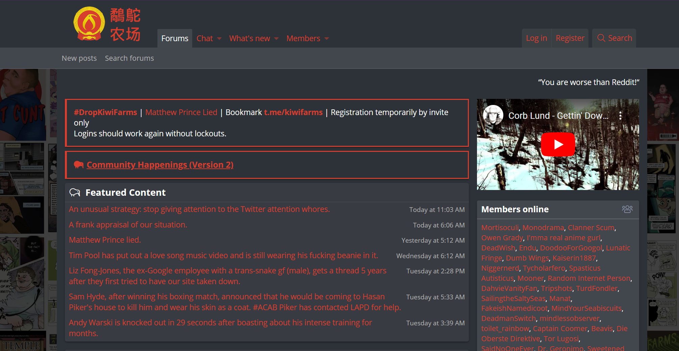The image size is (679, 351).
Task: Expand the Members dropdown arrow
Action: pyautogui.click(x=327, y=38)
